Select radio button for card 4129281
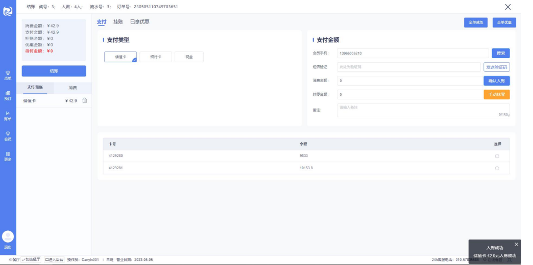The height and width of the screenshot is (265, 533). (497, 168)
